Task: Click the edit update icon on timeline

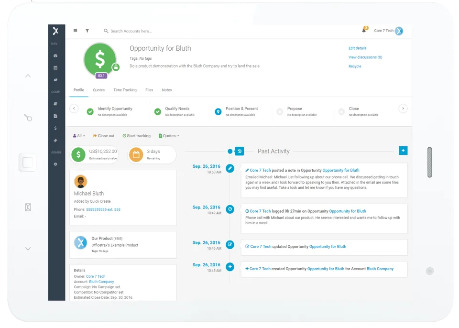Action: point(230,244)
